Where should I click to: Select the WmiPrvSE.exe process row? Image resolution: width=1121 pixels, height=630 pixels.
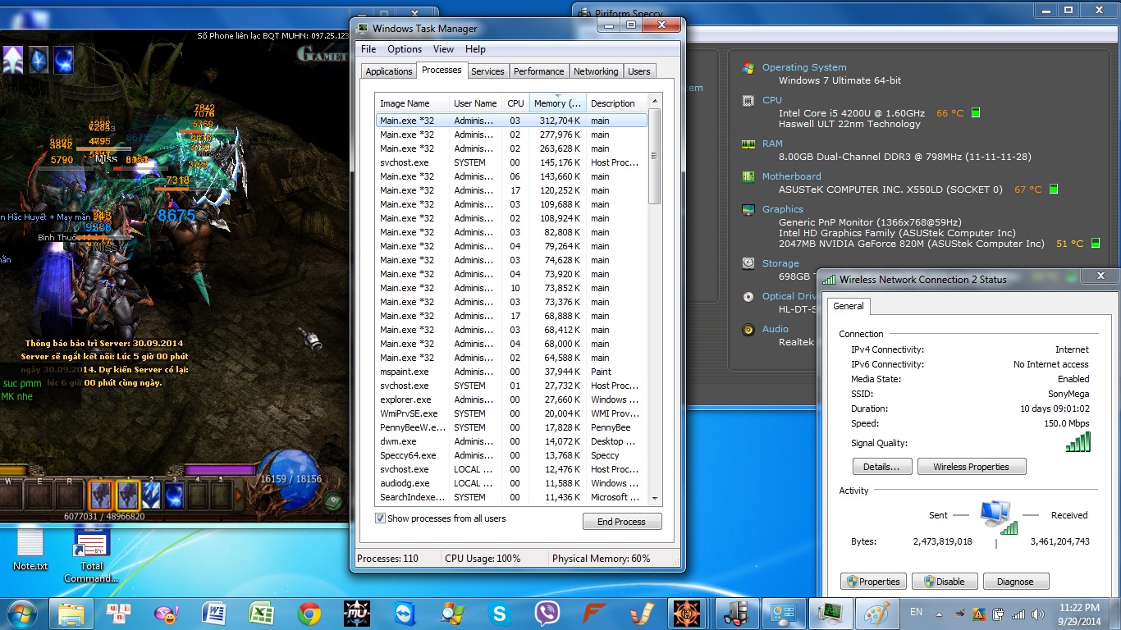(511, 413)
